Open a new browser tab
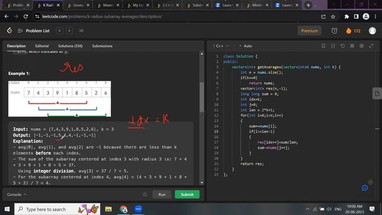Viewport: 382px width, 215px height. [308, 5]
